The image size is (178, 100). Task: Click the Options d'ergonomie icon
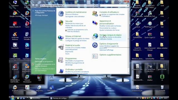coord(95,45)
